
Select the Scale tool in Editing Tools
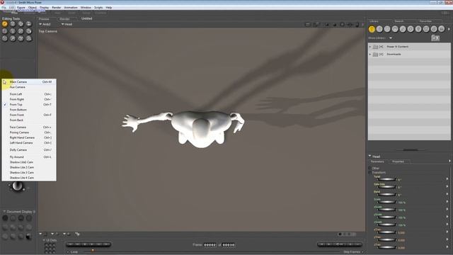(x=5, y=31)
